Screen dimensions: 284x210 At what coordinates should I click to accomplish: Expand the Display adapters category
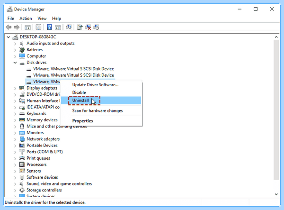(x=15, y=88)
